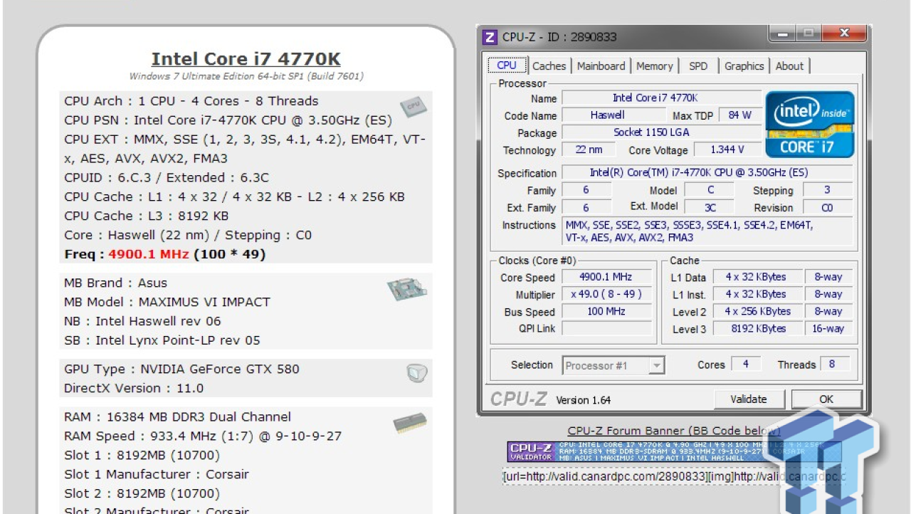911x514 pixels.
Task: Click the RAM stick icon beside RAM size
Action: click(x=410, y=424)
